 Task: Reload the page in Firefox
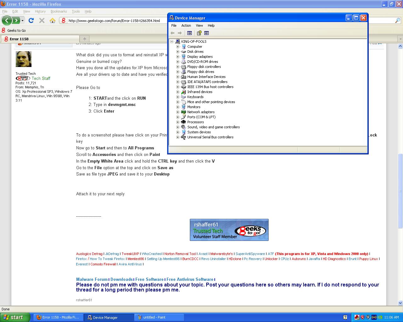31,20
